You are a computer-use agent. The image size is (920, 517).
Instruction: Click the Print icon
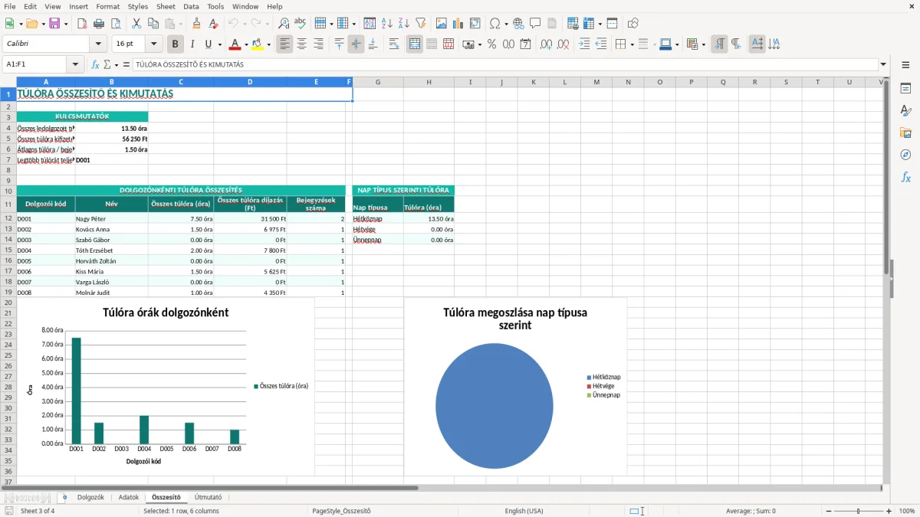coord(99,24)
